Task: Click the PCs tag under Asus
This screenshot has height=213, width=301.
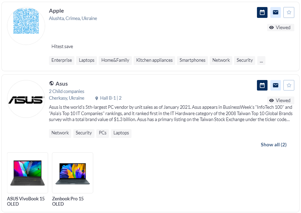Action: [103, 133]
